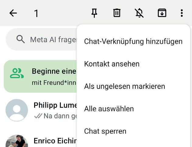The height and width of the screenshot is (147, 192).
Task: Tap the 'Beginne eine' community banner text
Action: coord(54,71)
